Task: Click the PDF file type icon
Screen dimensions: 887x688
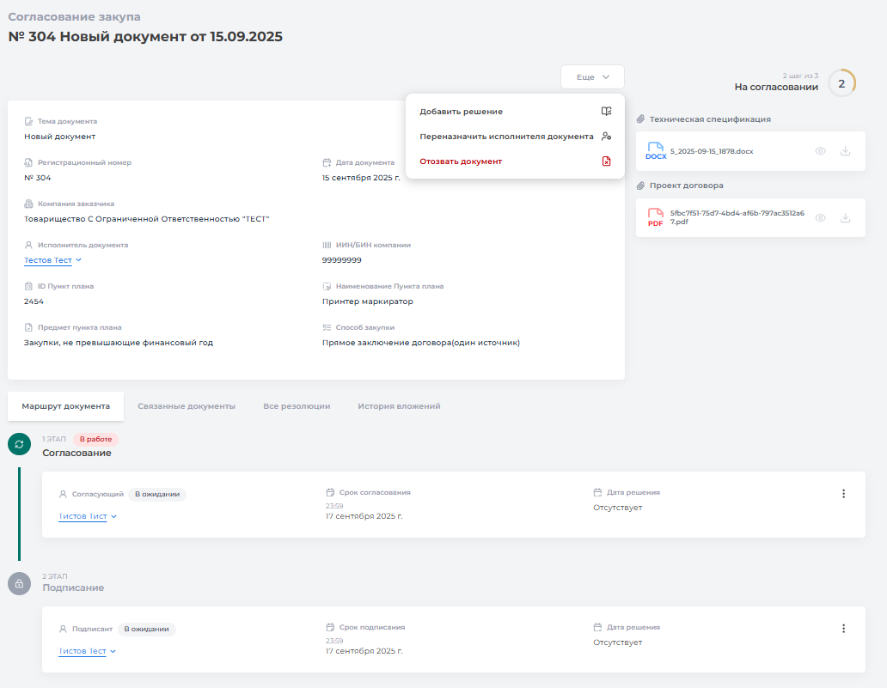Action: (656, 218)
